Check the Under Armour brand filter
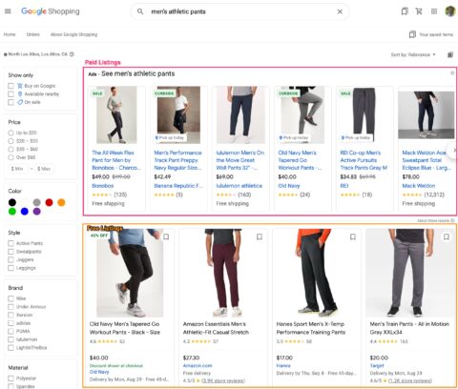This screenshot has height=389, width=458. tap(10, 307)
